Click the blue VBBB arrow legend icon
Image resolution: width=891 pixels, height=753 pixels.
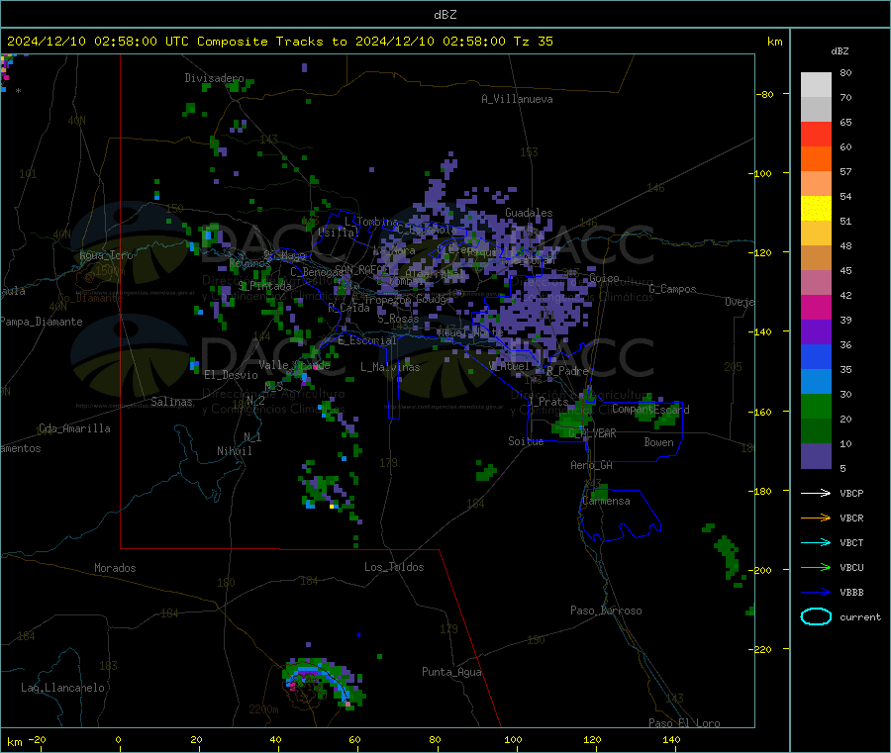[816, 592]
